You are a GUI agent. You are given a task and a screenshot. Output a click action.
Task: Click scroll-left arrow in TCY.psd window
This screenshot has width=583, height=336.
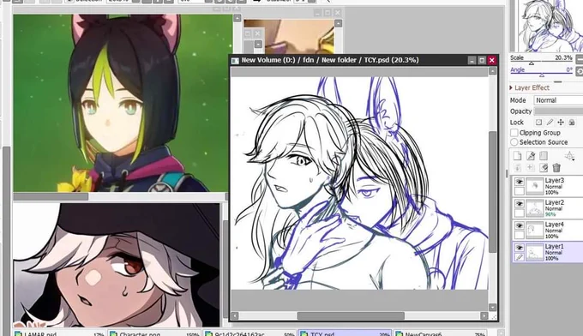tap(234, 315)
